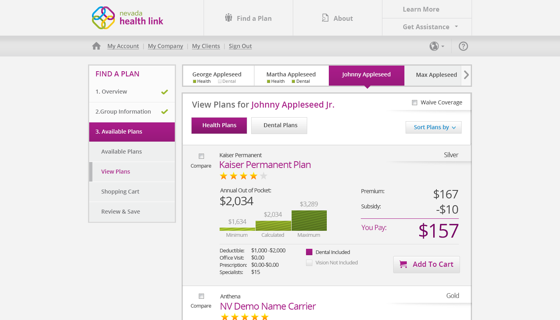Screen dimensions: 560x320
Task: Click the -$10 subsidy value
Action: tap(447, 209)
